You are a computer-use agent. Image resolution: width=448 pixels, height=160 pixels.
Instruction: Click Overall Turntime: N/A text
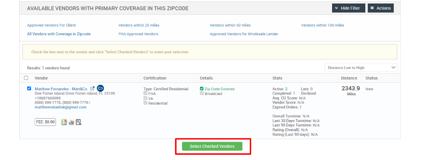[x=291, y=116]
